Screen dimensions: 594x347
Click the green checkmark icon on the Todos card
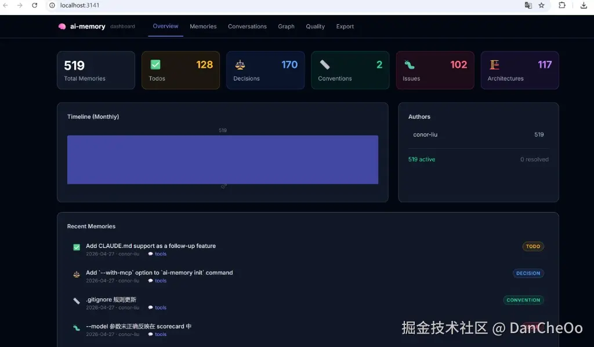point(155,65)
